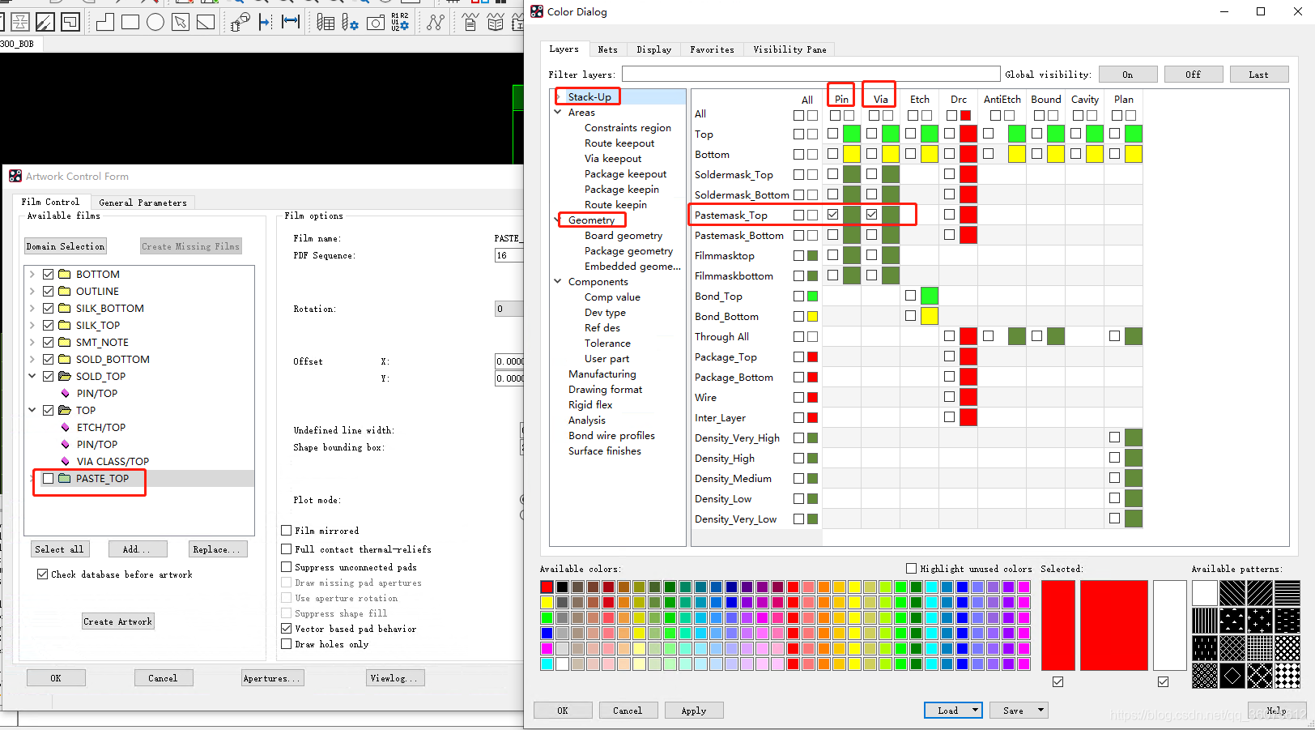This screenshot has width=1315, height=730.
Task: Enable the Film mirrored option
Action: (286, 531)
